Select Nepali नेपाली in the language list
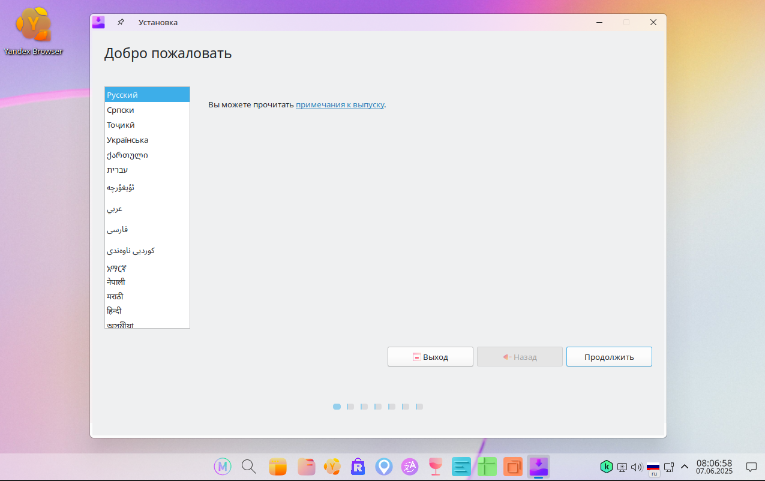Image resolution: width=765 pixels, height=481 pixels. 147,282
